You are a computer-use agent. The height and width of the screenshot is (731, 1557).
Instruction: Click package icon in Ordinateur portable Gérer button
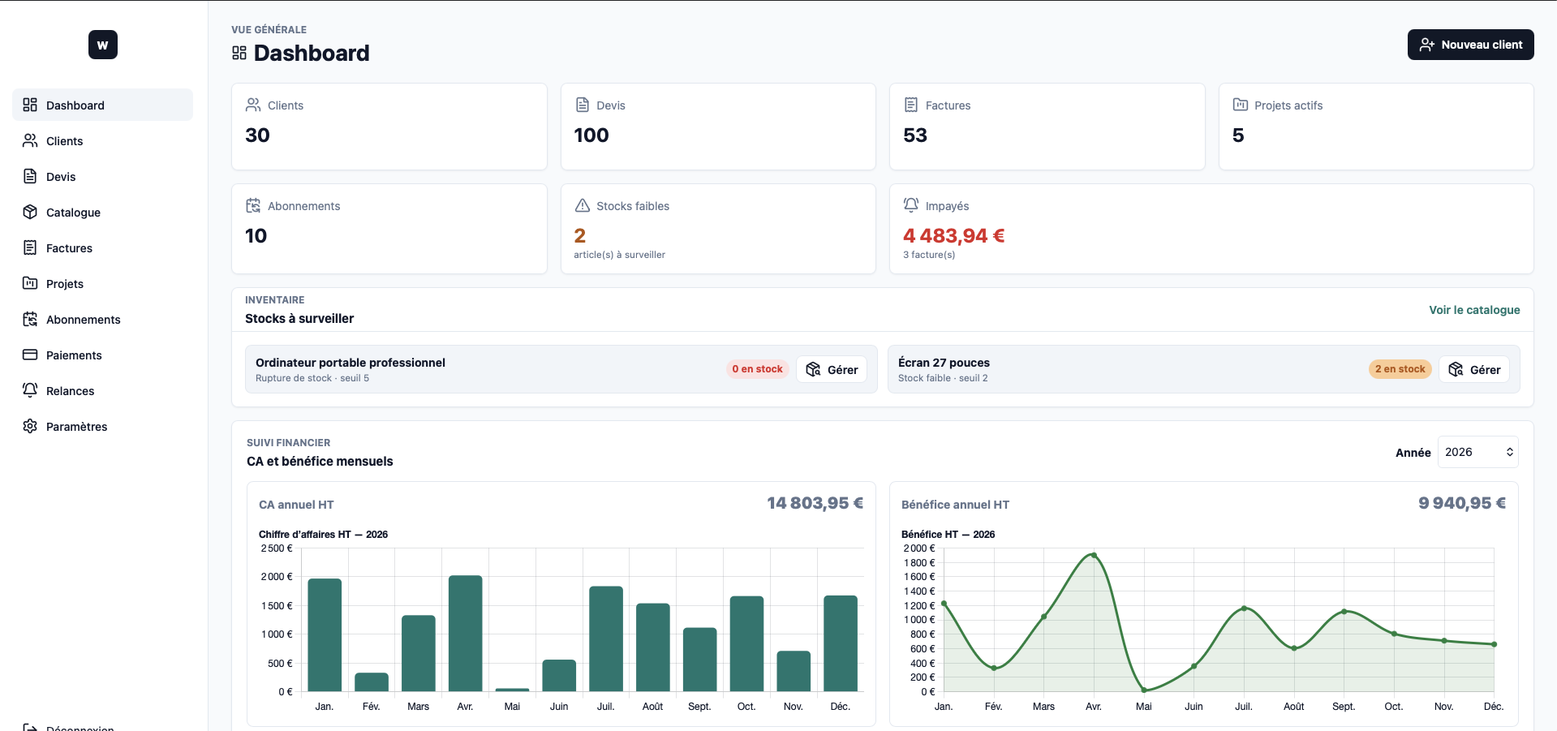click(x=813, y=369)
